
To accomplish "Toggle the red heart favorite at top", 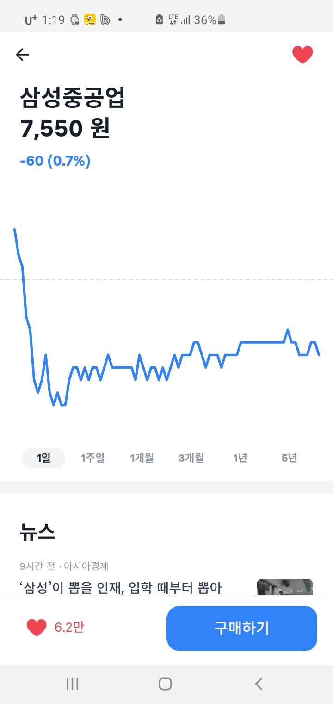I will click(302, 55).
